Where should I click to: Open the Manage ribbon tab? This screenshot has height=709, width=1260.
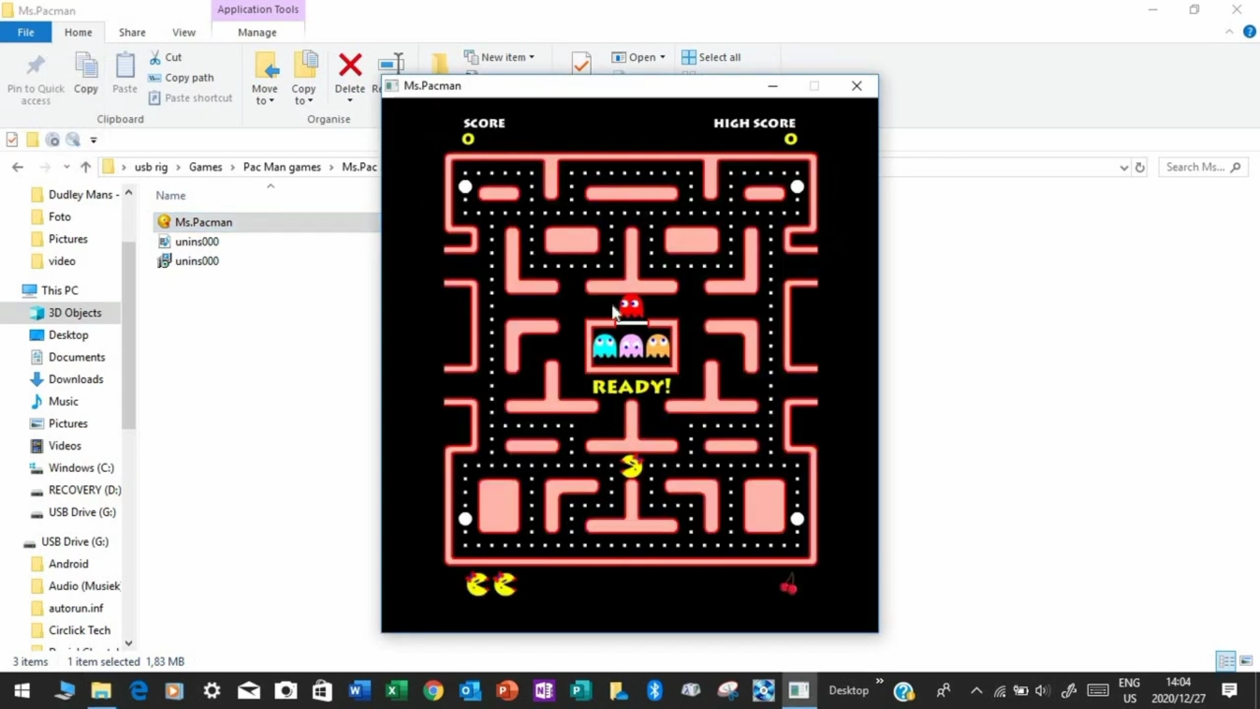click(257, 32)
